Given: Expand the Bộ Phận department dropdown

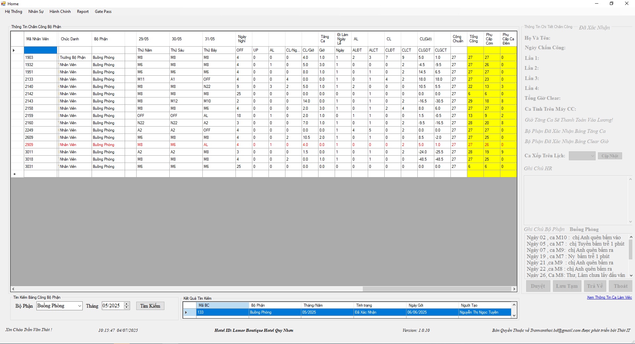Looking at the screenshot, I should (79, 306).
